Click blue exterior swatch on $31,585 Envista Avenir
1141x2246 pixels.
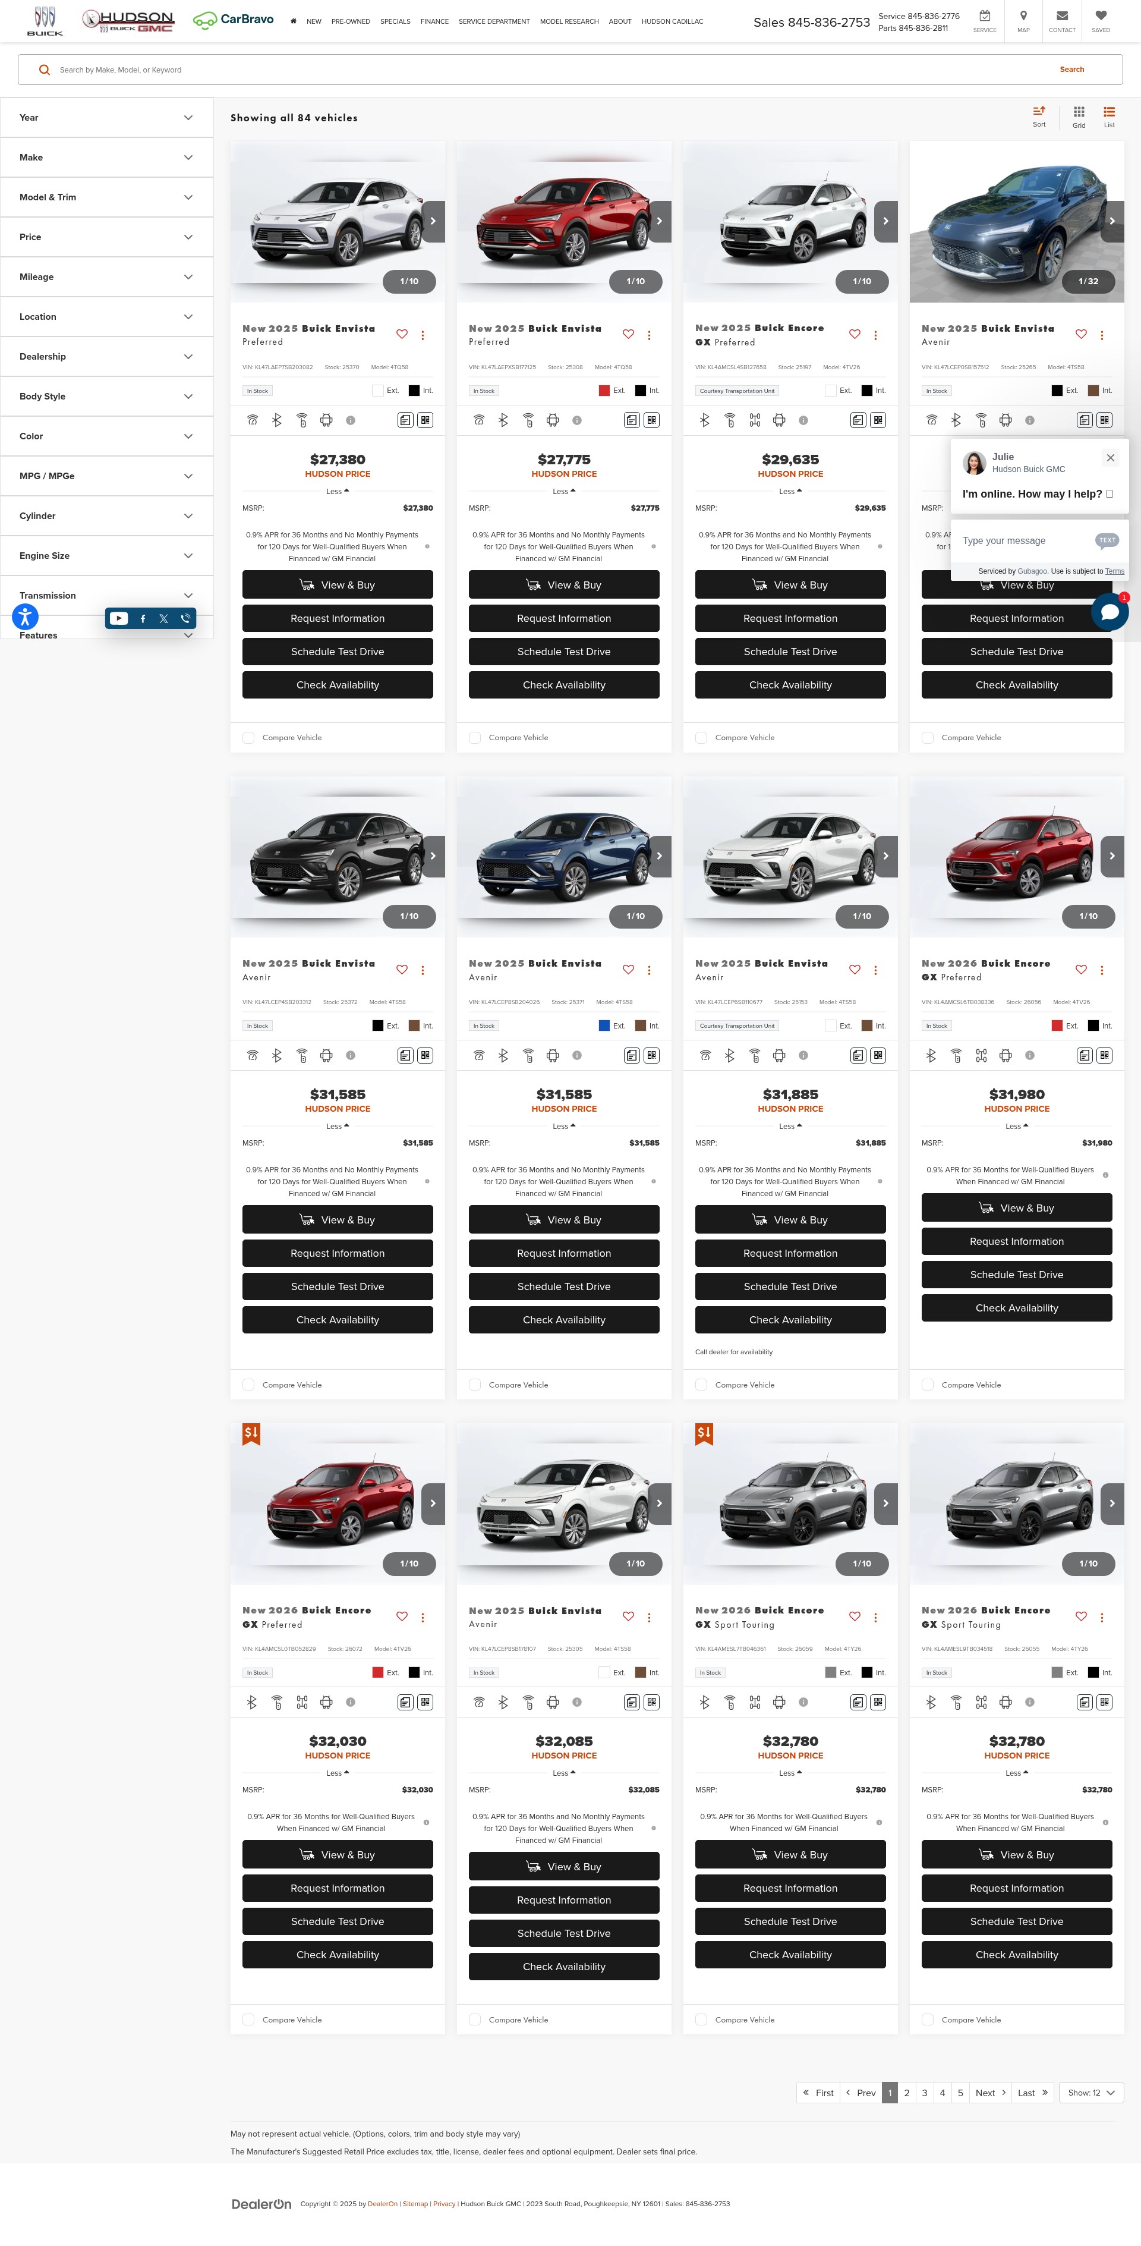tap(604, 1026)
